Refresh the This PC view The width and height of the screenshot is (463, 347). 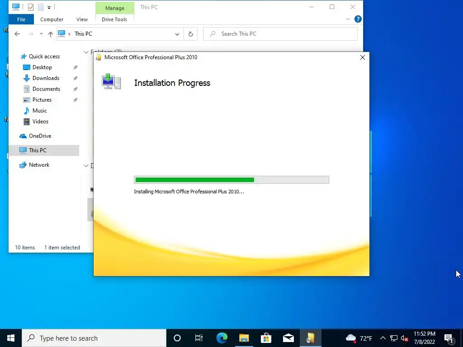pyautogui.click(x=191, y=34)
